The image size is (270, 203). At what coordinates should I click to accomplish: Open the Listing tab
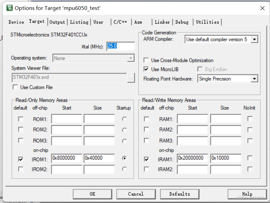point(79,22)
